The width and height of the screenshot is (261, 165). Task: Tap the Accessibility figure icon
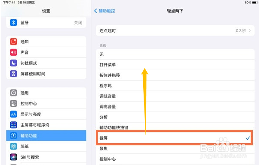pos(13,136)
